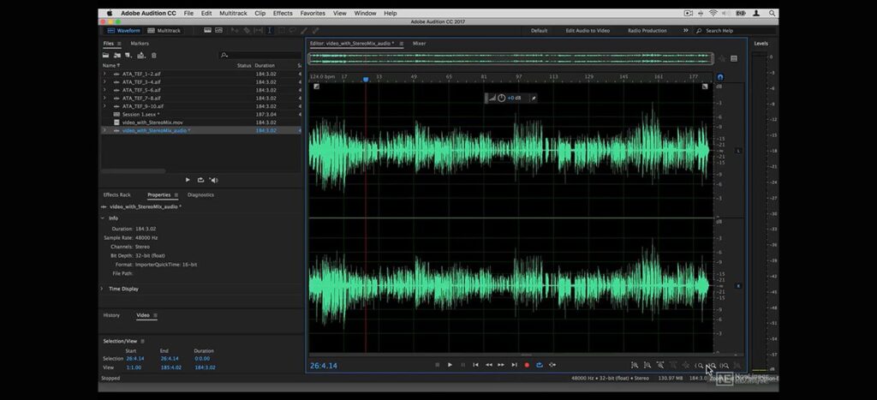The image size is (877, 400).
Task: Move playhead to next marker
Action: [514, 365]
